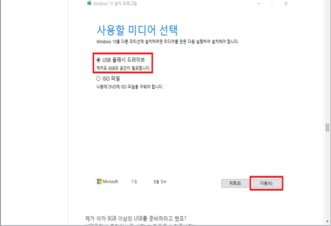Click the Windows 10 partition installation description
Image resolution: width=331 pixels, height=226 pixels.
(168, 42)
